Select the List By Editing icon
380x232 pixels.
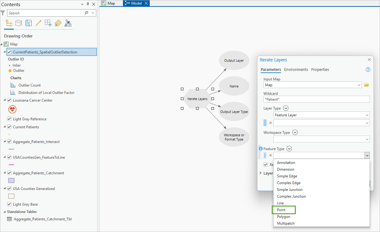pos(38,23)
